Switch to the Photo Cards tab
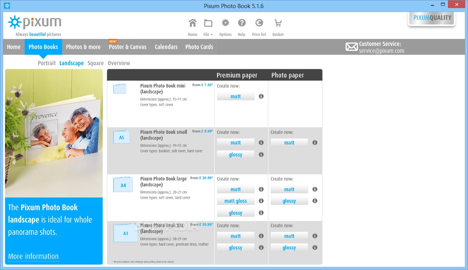The width and height of the screenshot is (468, 270). tap(199, 47)
